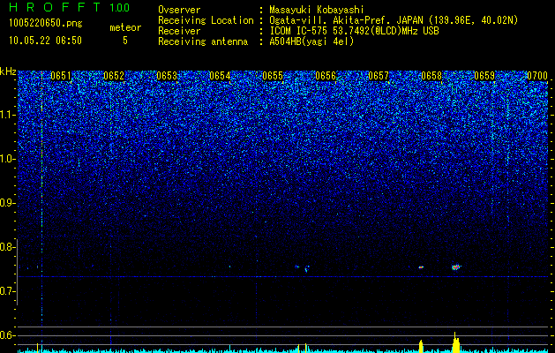Click the 0653 time marker
This screenshot has height=353, width=555.
tap(167, 76)
